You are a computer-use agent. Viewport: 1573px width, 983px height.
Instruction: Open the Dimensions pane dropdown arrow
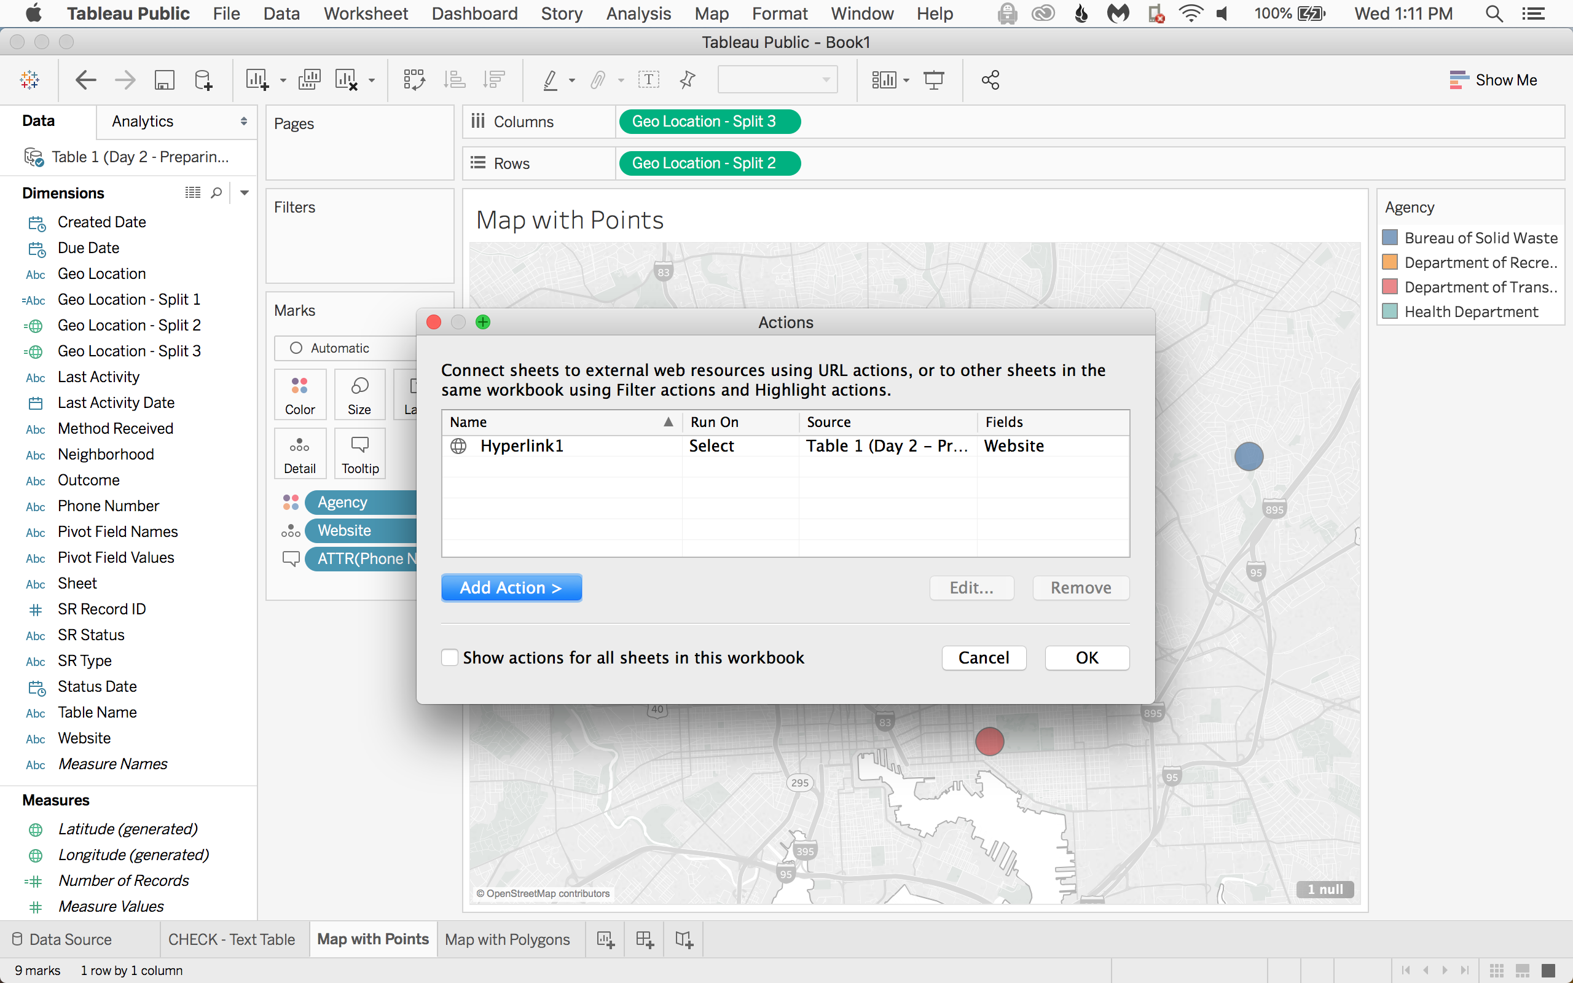click(245, 192)
